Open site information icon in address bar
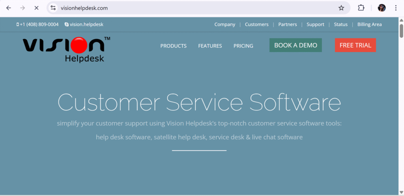404x196 pixels. (x=53, y=8)
